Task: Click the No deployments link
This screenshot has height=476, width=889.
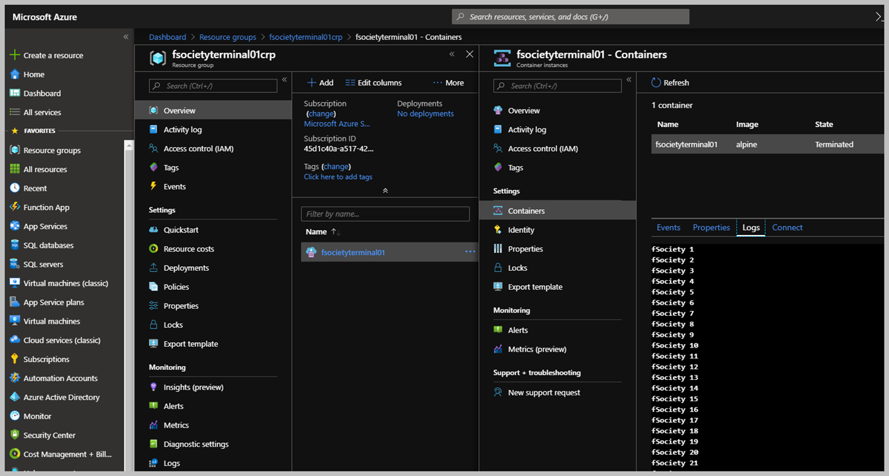Action: 425,114
